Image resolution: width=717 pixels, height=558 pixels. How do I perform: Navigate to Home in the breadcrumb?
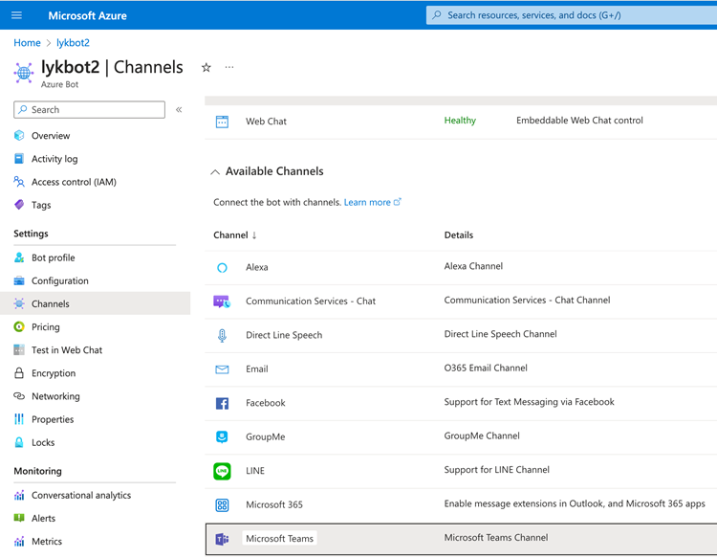point(27,43)
